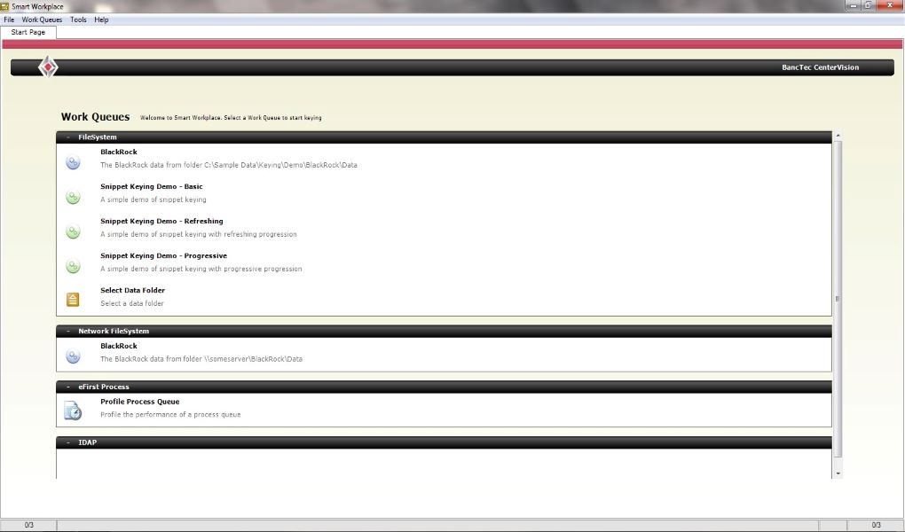The height and width of the screenshot is (532, 905).
Task: Click the 'Welcome to Smart Workplace' text
Action: pyautogui.click(x=231, y=118)
